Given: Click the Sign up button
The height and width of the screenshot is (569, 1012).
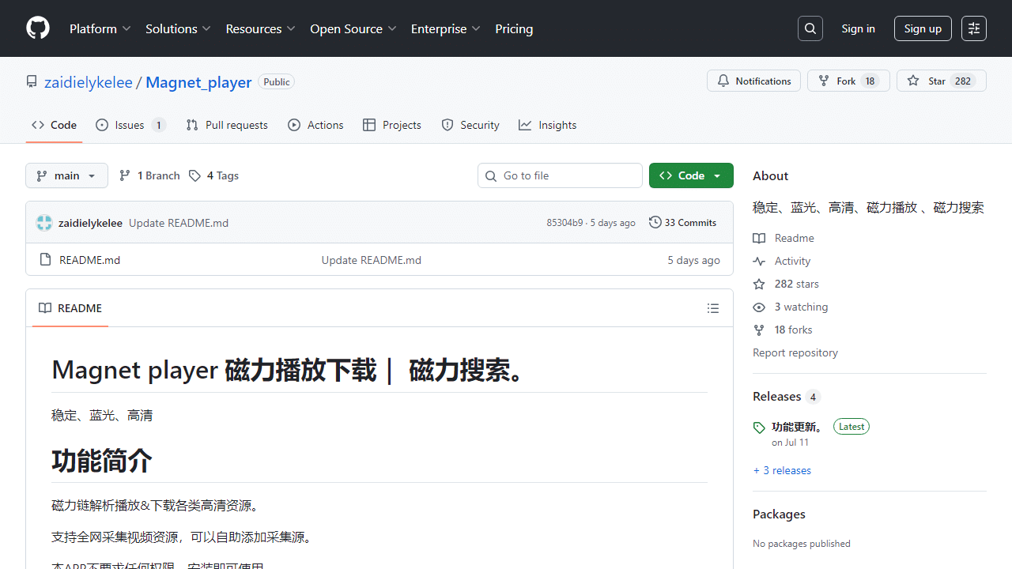Looking at the screenshot, I should click(923, 28).
